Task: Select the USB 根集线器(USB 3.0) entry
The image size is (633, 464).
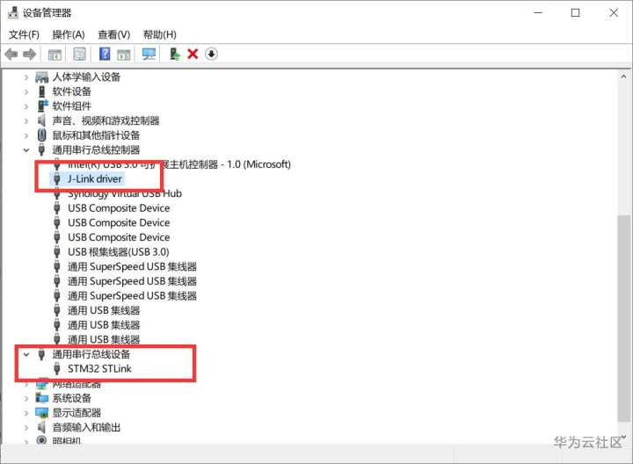Action: (x=119, y=251)
